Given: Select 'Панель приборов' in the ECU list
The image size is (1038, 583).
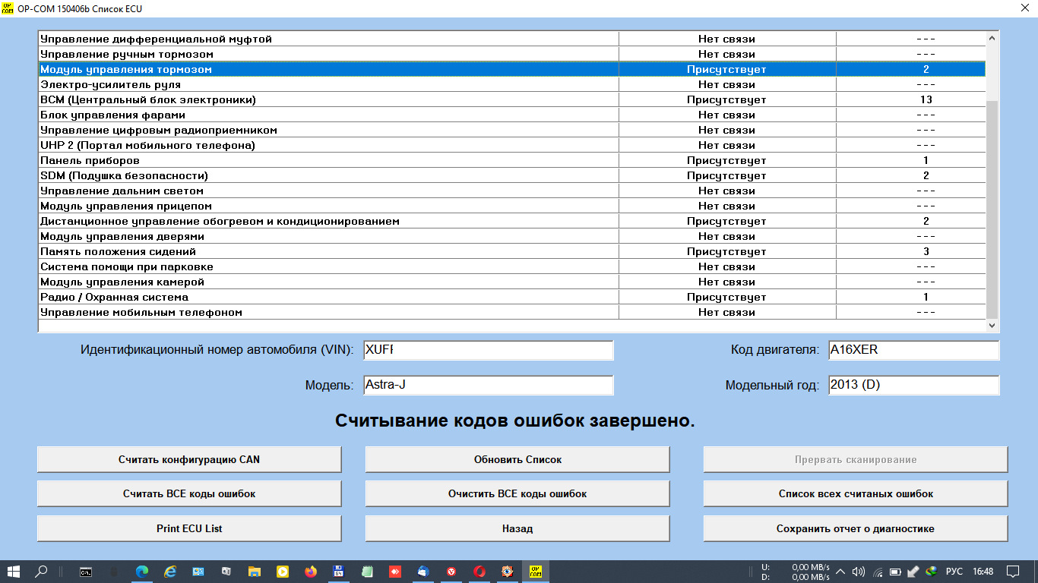Looking at the screenshot, I should pos(512,160).
